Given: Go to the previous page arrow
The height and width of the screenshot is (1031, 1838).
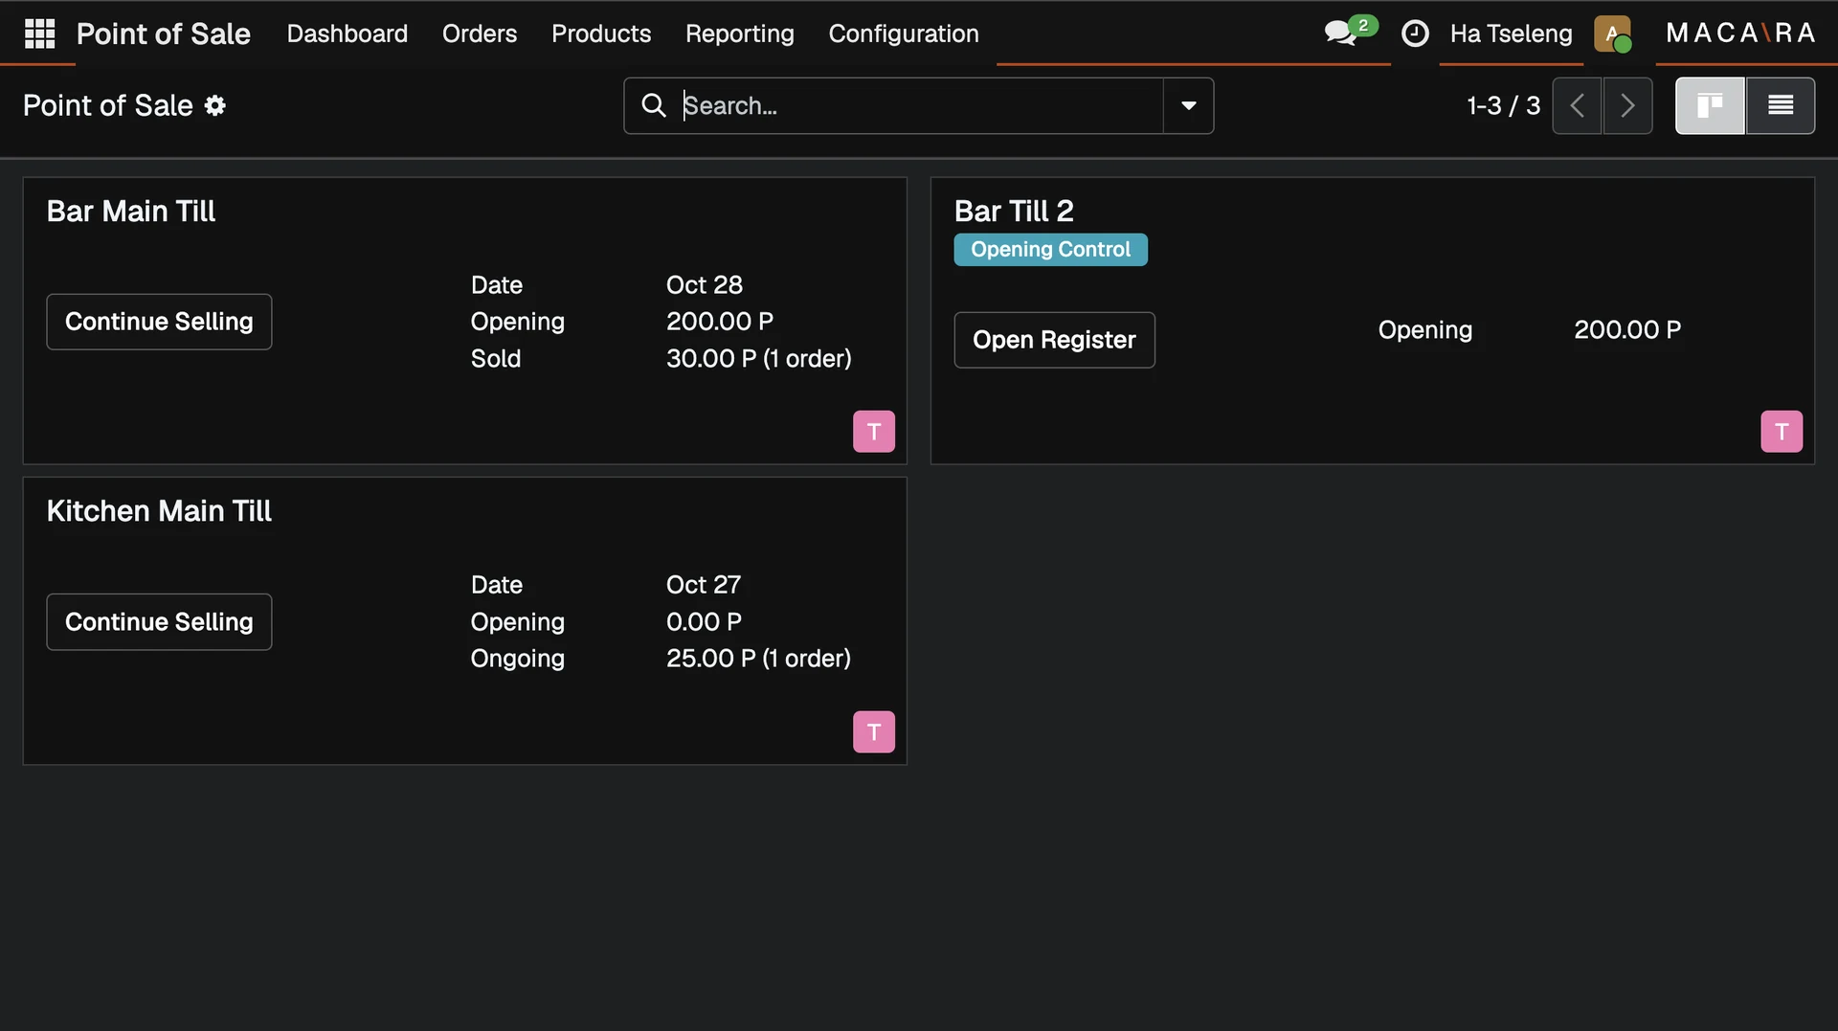Looking at the screenshot, I should pyautogui.click(x=1577, y=105).
